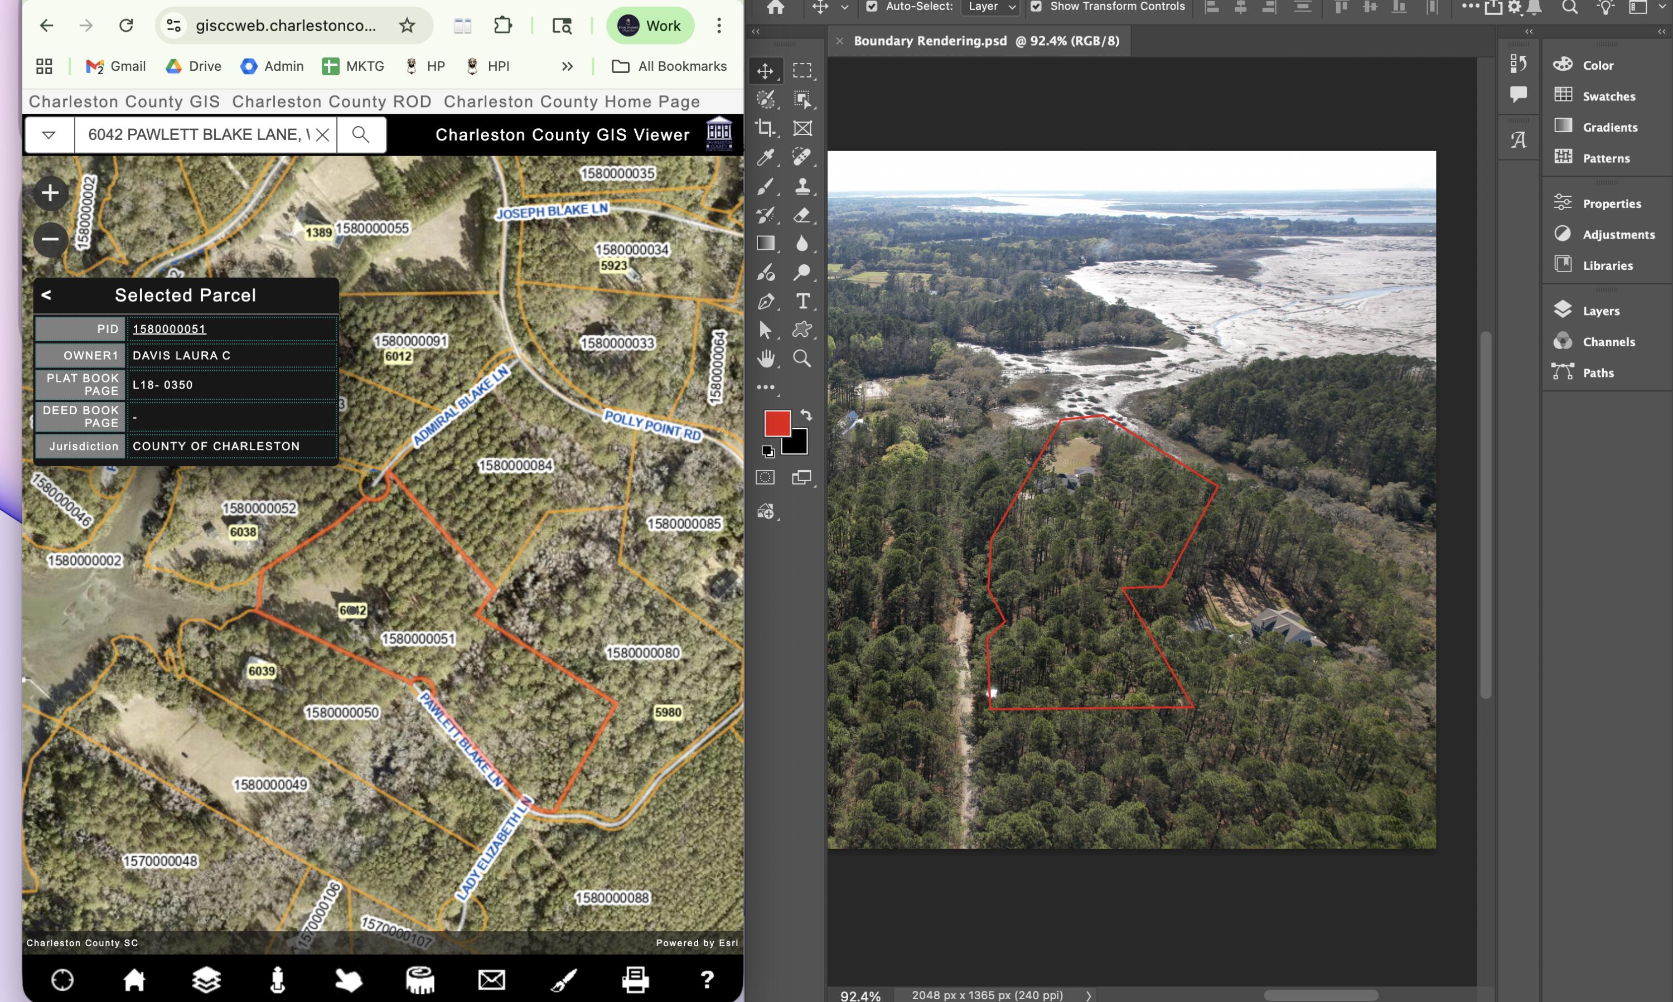The width and height of the screenshot is (1673, 1002).
Task: Select the Eyedropper tool
Action: click(765, 157)
